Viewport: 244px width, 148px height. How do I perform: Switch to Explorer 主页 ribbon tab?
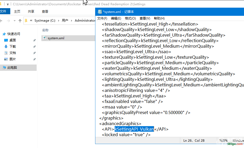tap(17, 11)
